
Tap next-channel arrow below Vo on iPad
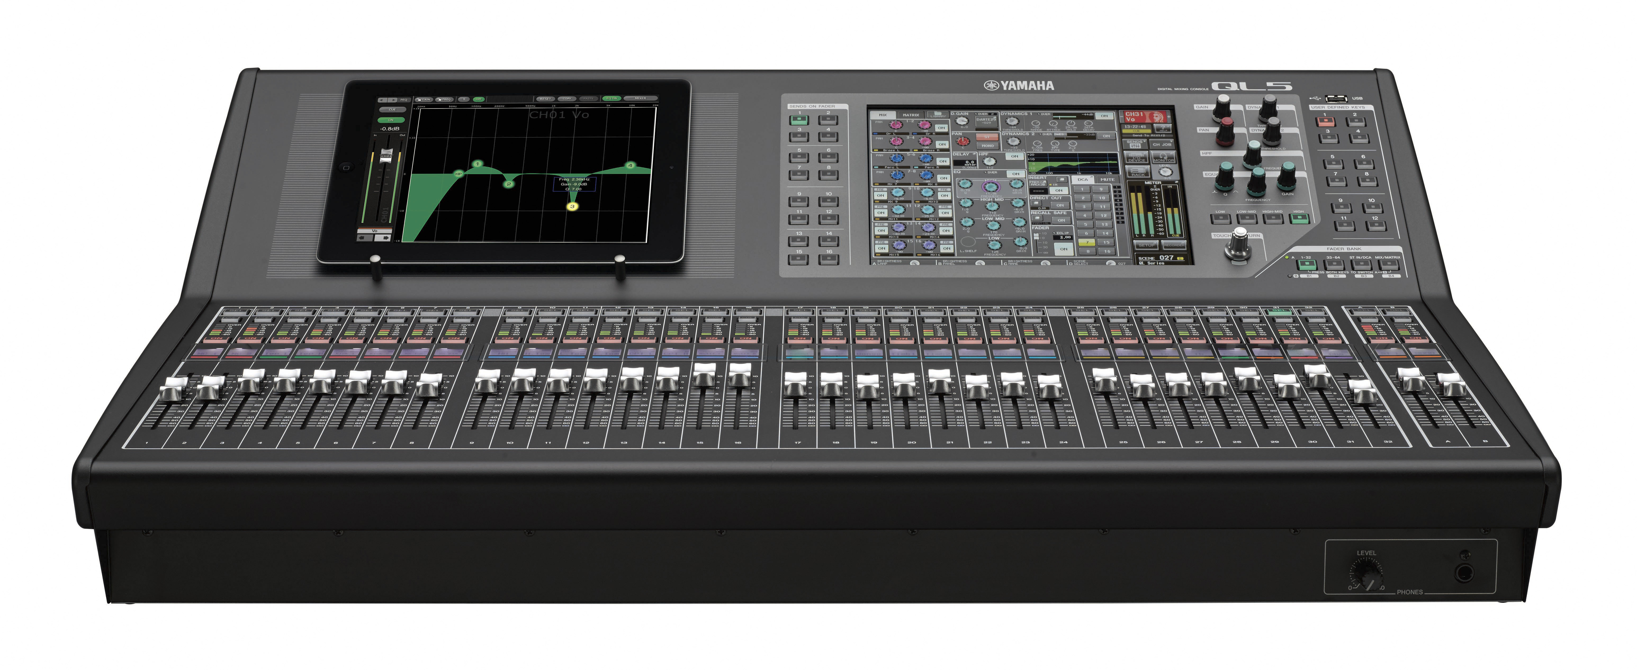(383, 238)
